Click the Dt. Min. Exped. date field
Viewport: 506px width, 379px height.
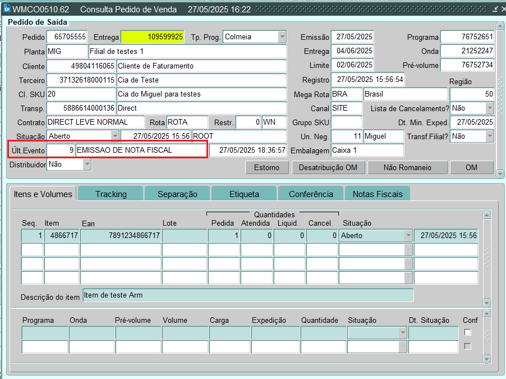coord(472,122)
